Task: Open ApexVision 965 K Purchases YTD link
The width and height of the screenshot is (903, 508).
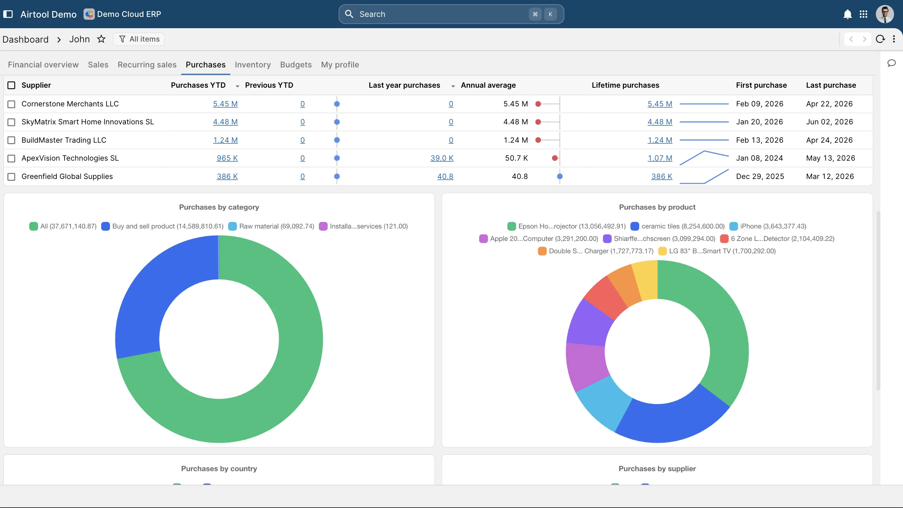Action: click(227, 158)
